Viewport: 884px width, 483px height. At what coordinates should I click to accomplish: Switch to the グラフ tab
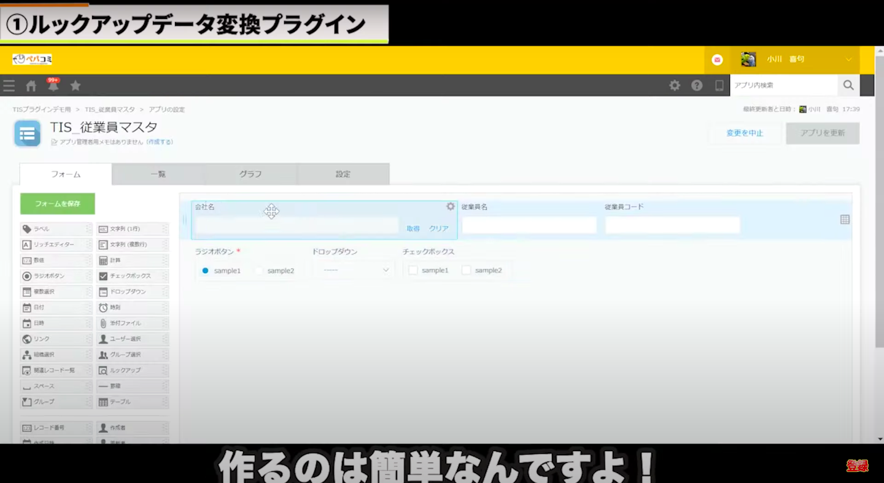[250, 174]
